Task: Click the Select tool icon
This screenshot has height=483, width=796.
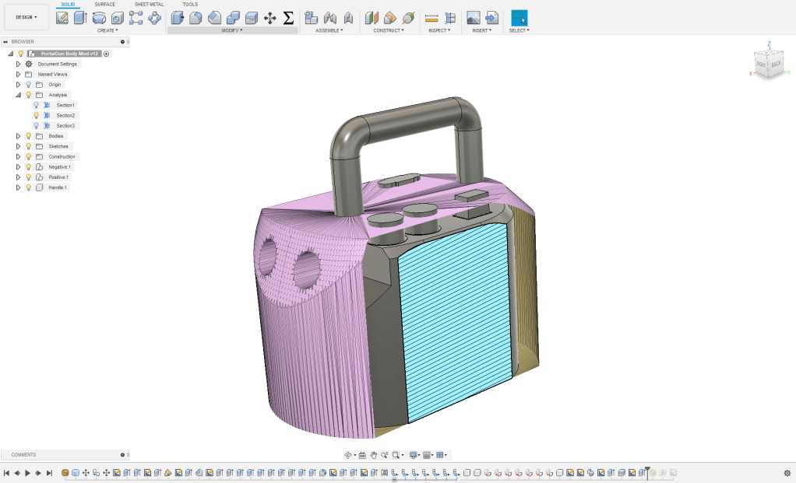Action: pyautogui.click(x=519, y=18)
